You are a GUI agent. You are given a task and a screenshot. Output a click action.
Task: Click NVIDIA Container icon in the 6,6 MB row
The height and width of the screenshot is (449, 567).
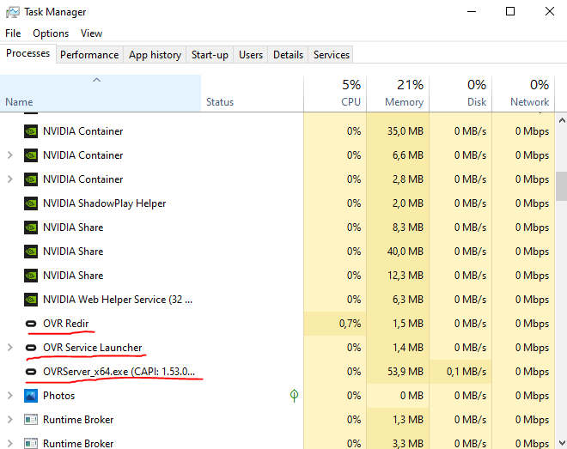[31, 155]
